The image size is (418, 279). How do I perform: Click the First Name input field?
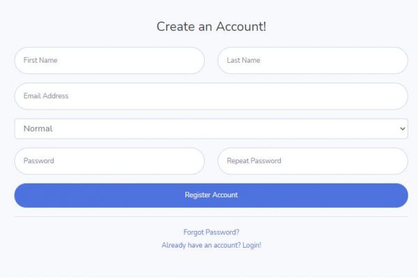click(x=109, y=61)
